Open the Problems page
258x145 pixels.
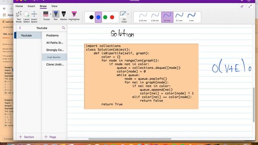(x=54, y=35)
